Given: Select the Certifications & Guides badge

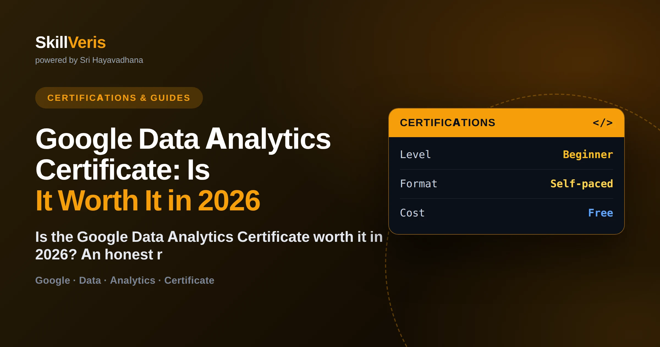Looking at the screenshot, I should [x=119, y=98].
